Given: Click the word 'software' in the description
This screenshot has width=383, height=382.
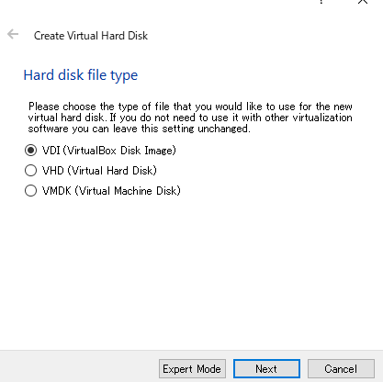Looking at the screenshot, I should click(x=49, y=129).
